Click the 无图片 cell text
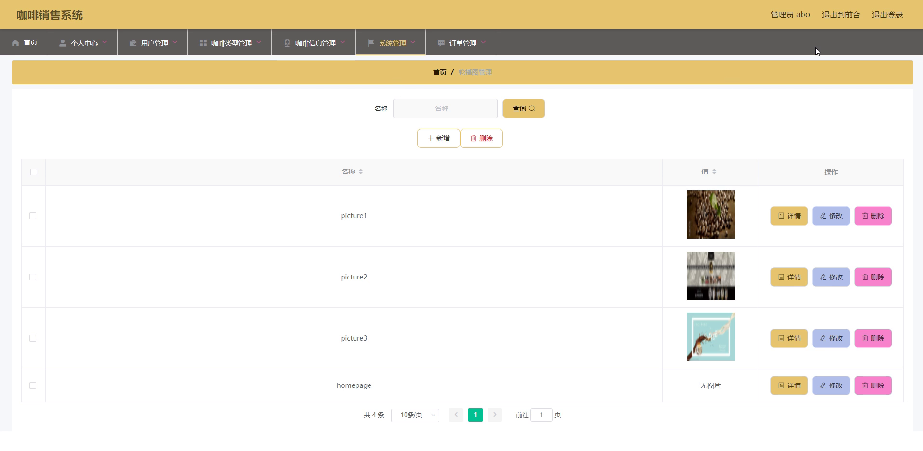This screenshot has width=923, height=451. click(711, 385)
